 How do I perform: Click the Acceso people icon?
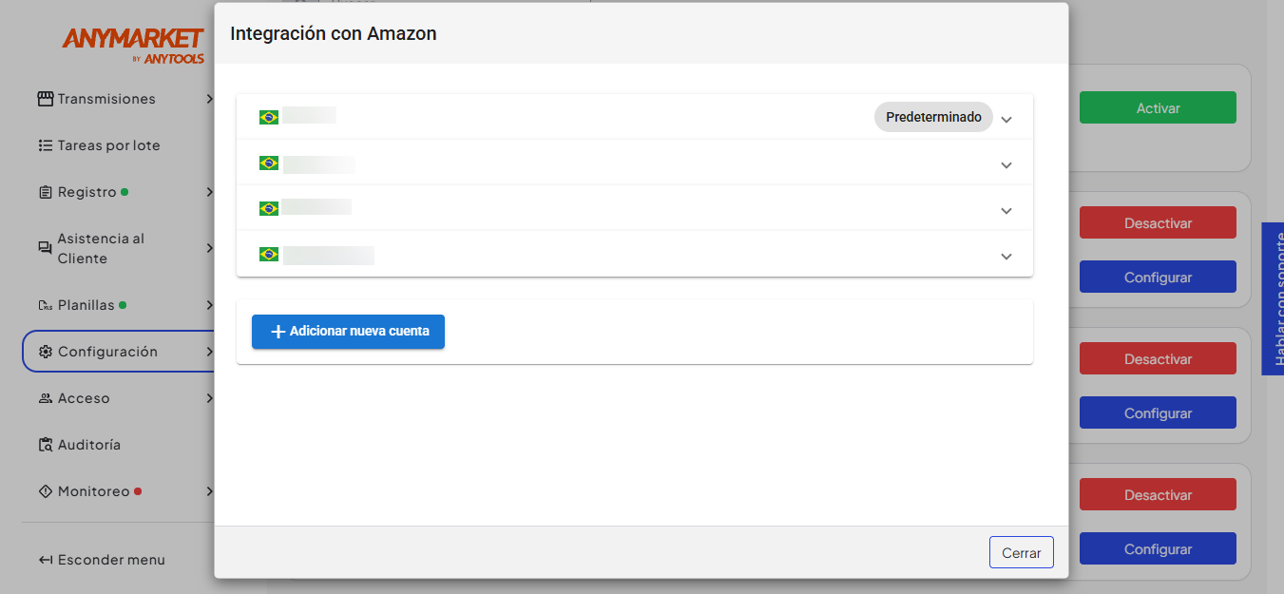click(x=45, y=398)
